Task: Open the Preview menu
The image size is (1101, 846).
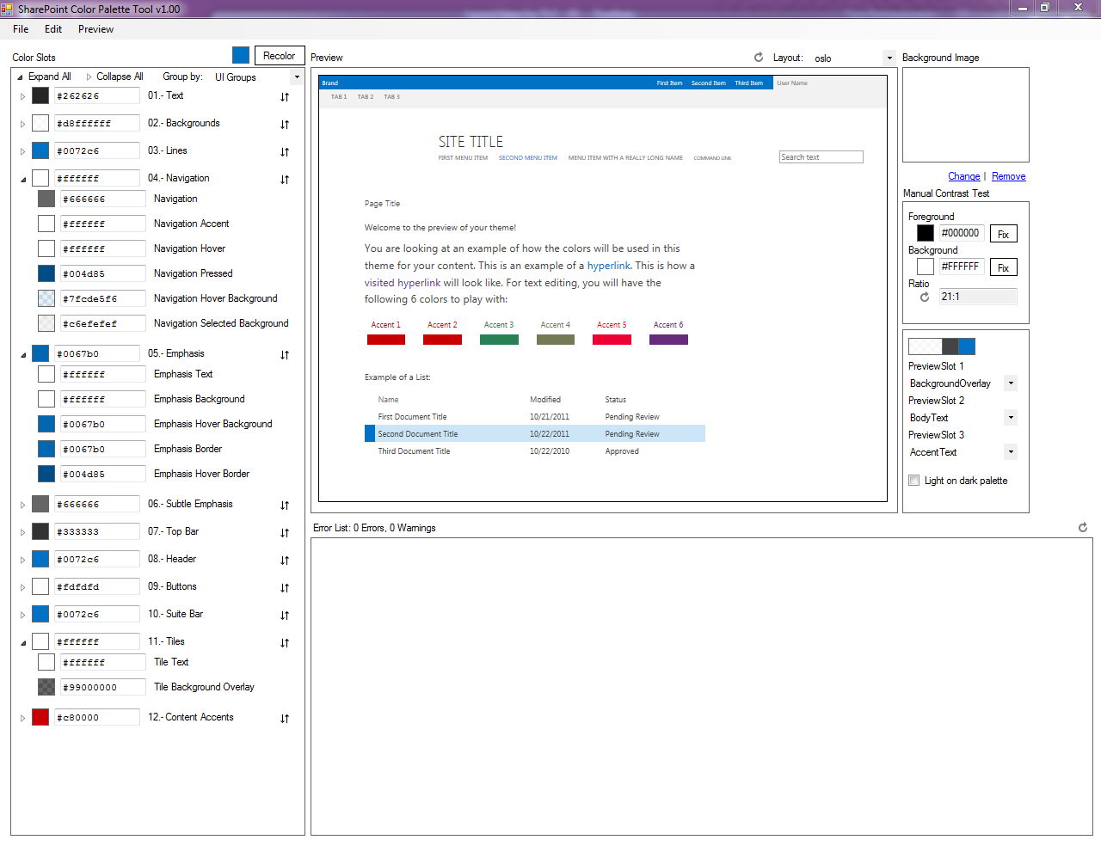Action: [95, 29]
